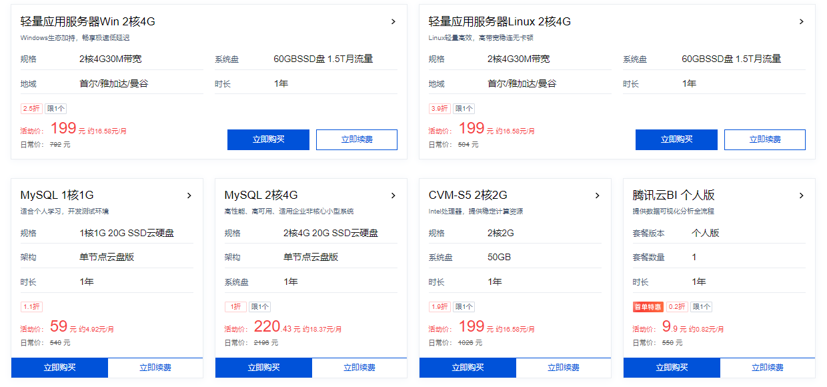Expand the 腾讯云BI 个人版 card arrow

click(x=802, y=196)
